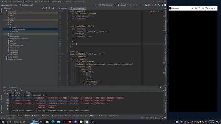Select analysis_options.yaml file
This screenshot has height=124, width=221.
[x=16, y=45]
